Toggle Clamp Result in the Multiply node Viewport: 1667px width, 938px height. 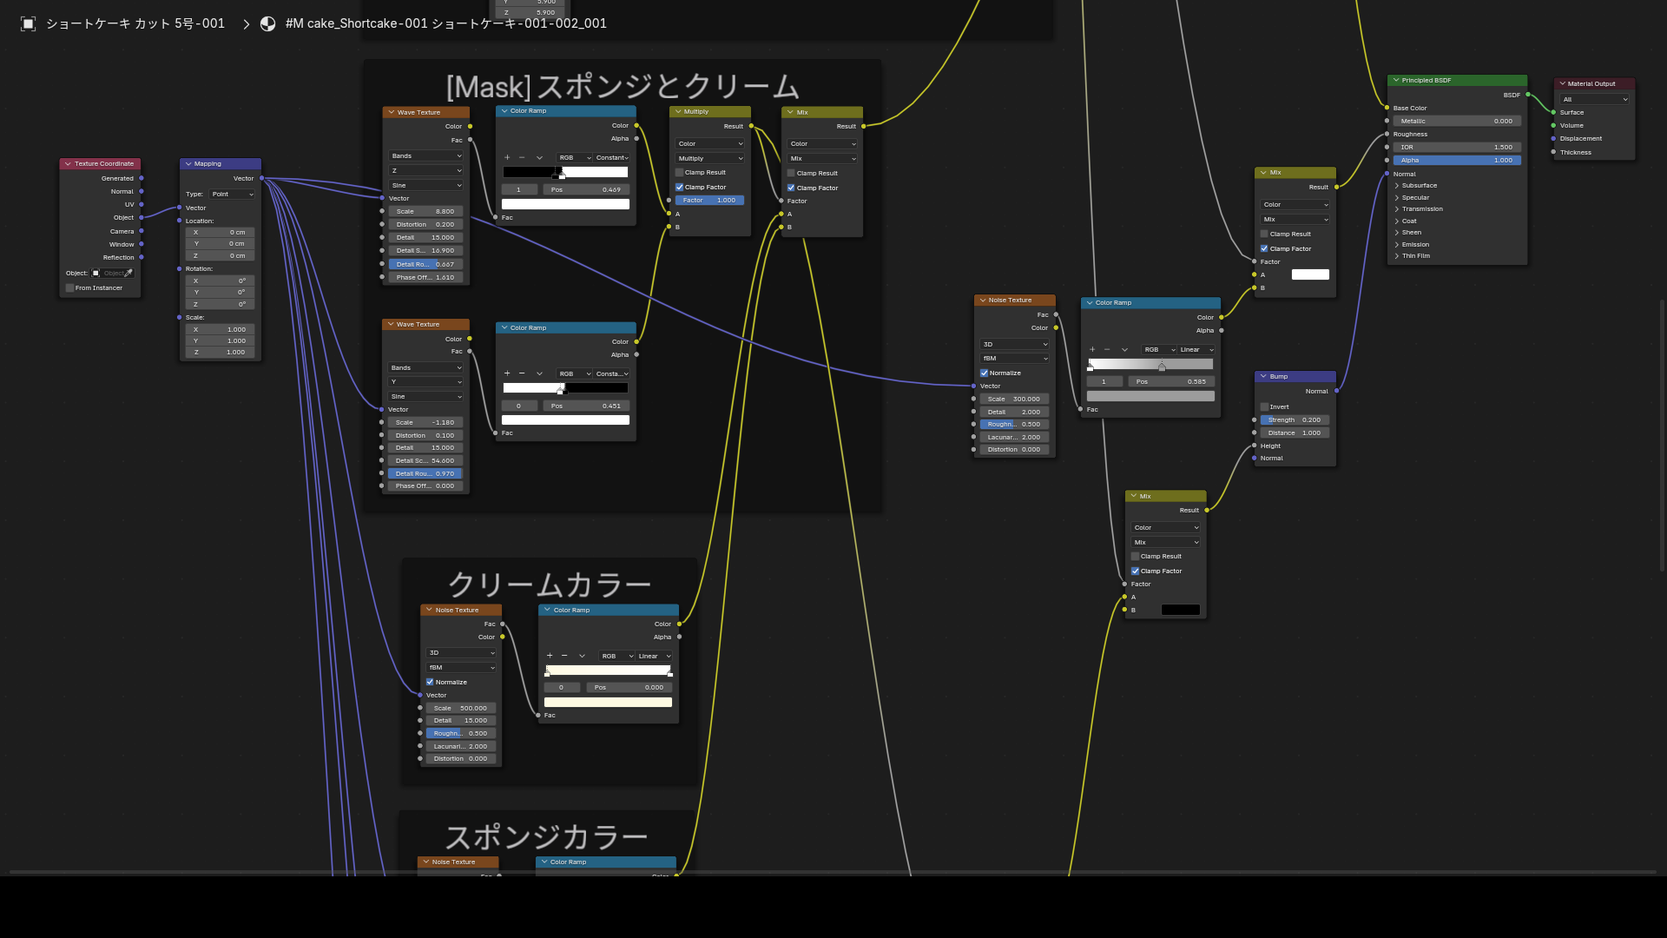tap(679, 172)
